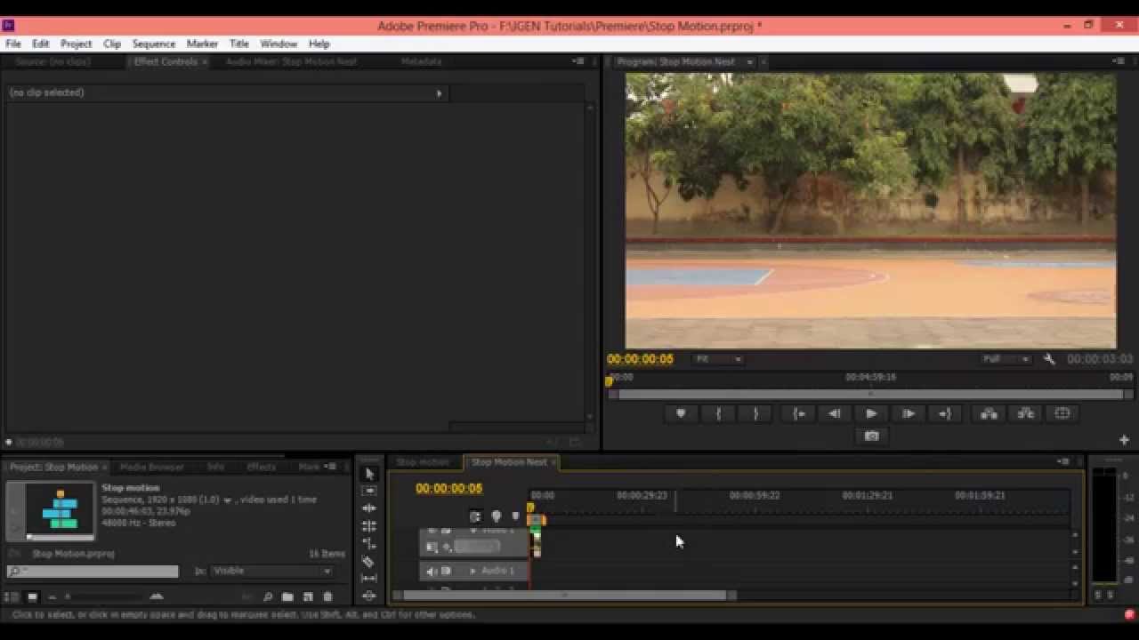
Task: Click the Mark Out bracket button
Action: (x=755, y=413)
